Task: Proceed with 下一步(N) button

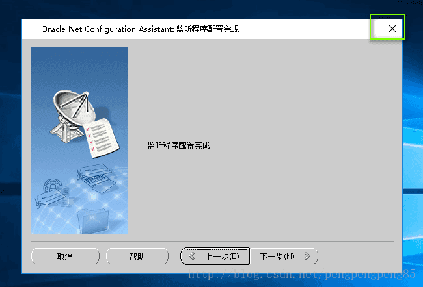Action: click(x=284, y=256)
